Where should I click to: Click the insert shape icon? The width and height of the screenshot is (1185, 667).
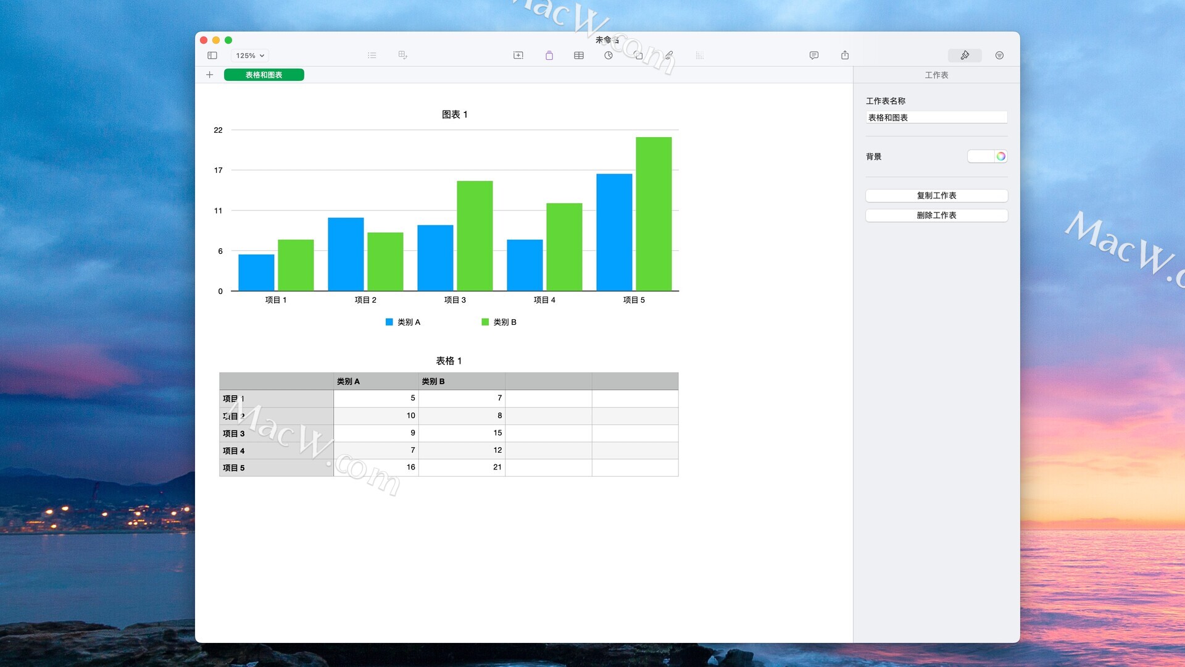point(639,56)
